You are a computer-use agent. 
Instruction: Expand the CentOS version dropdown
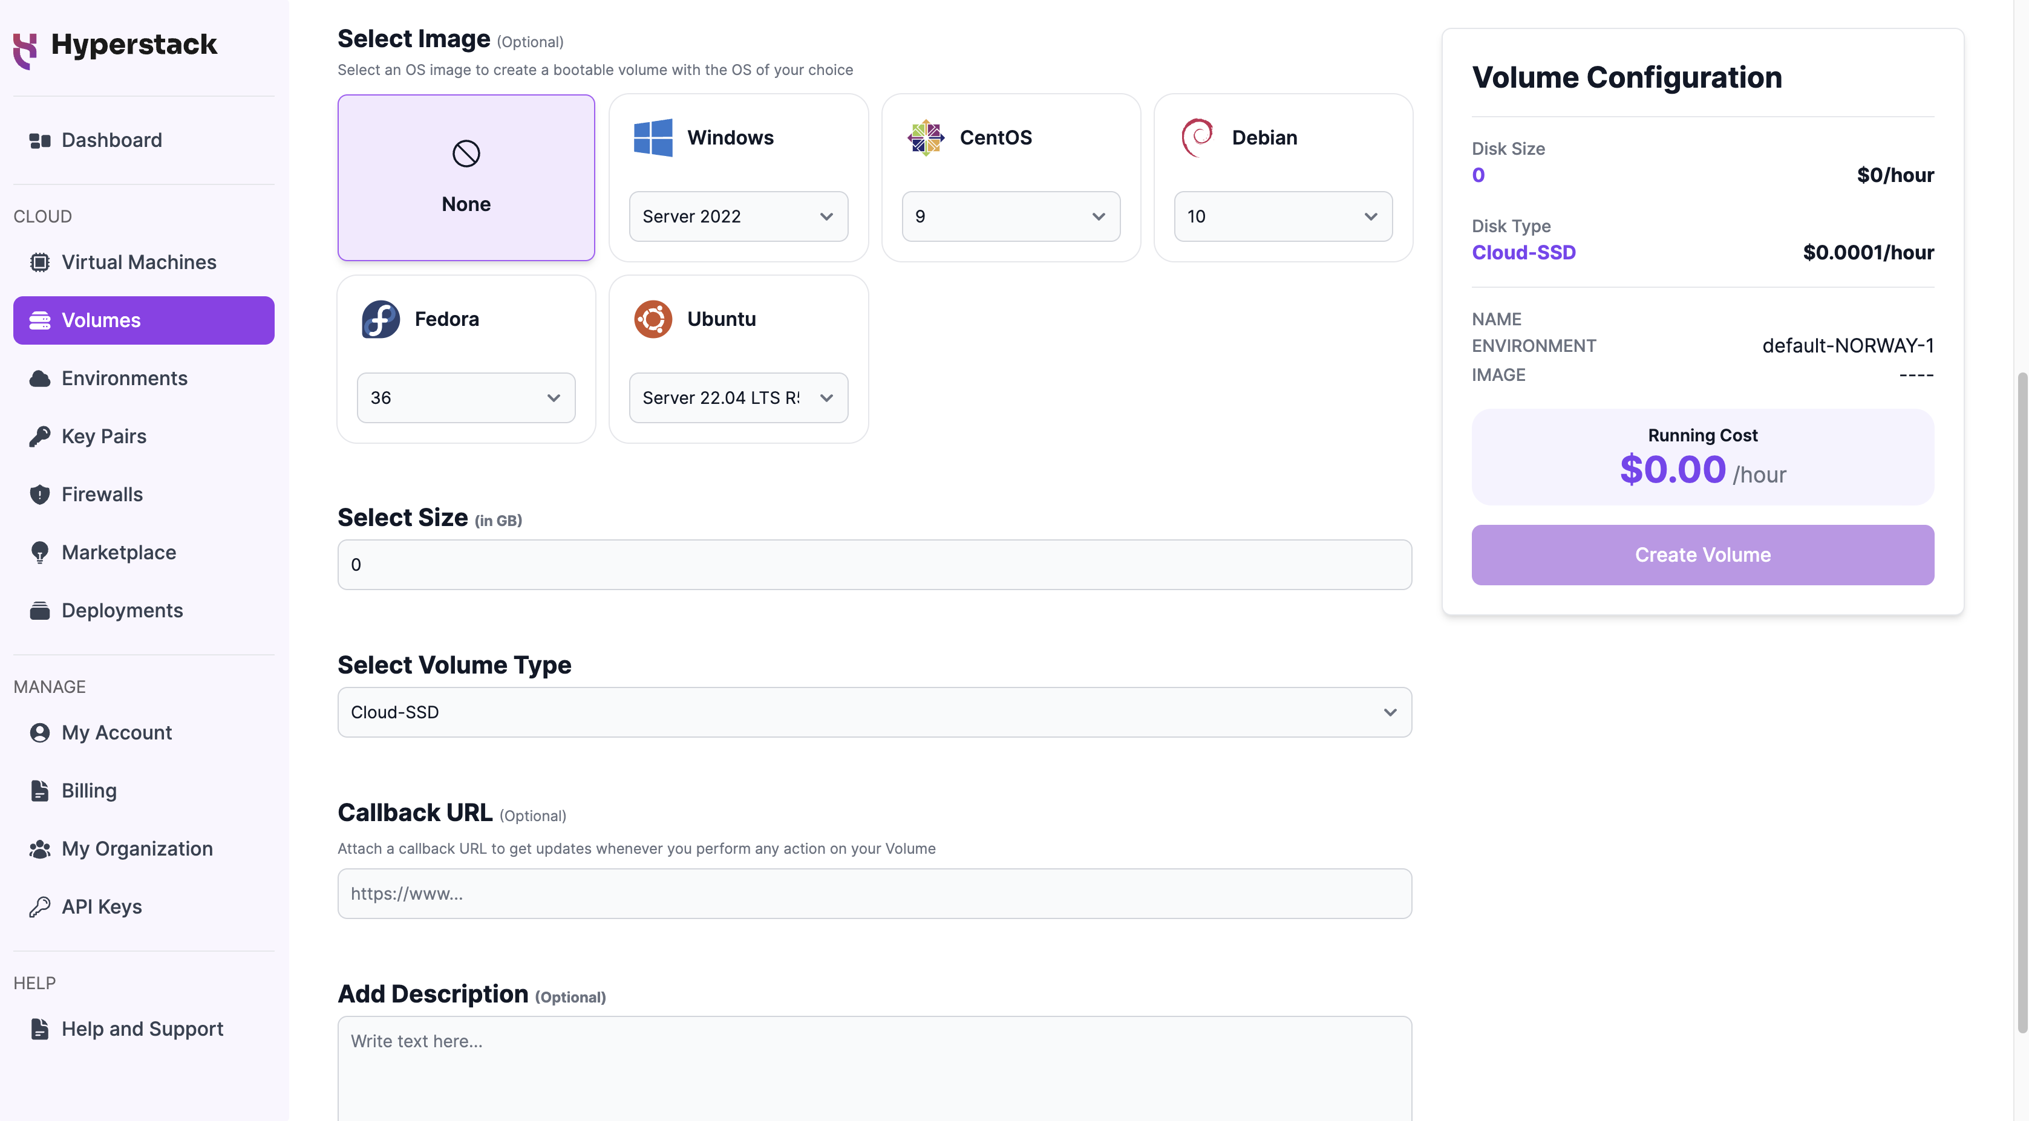pos(1010,215)
